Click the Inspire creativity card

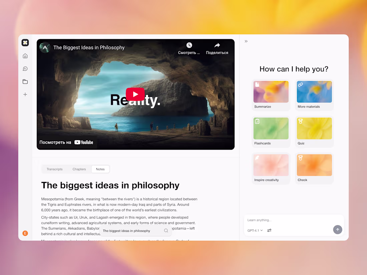pos(271,168)
